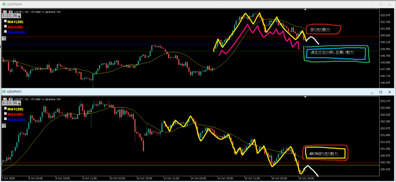
Task: Toggle the MA3(240) checkbox in H1 chart
Action: (5, 119)
